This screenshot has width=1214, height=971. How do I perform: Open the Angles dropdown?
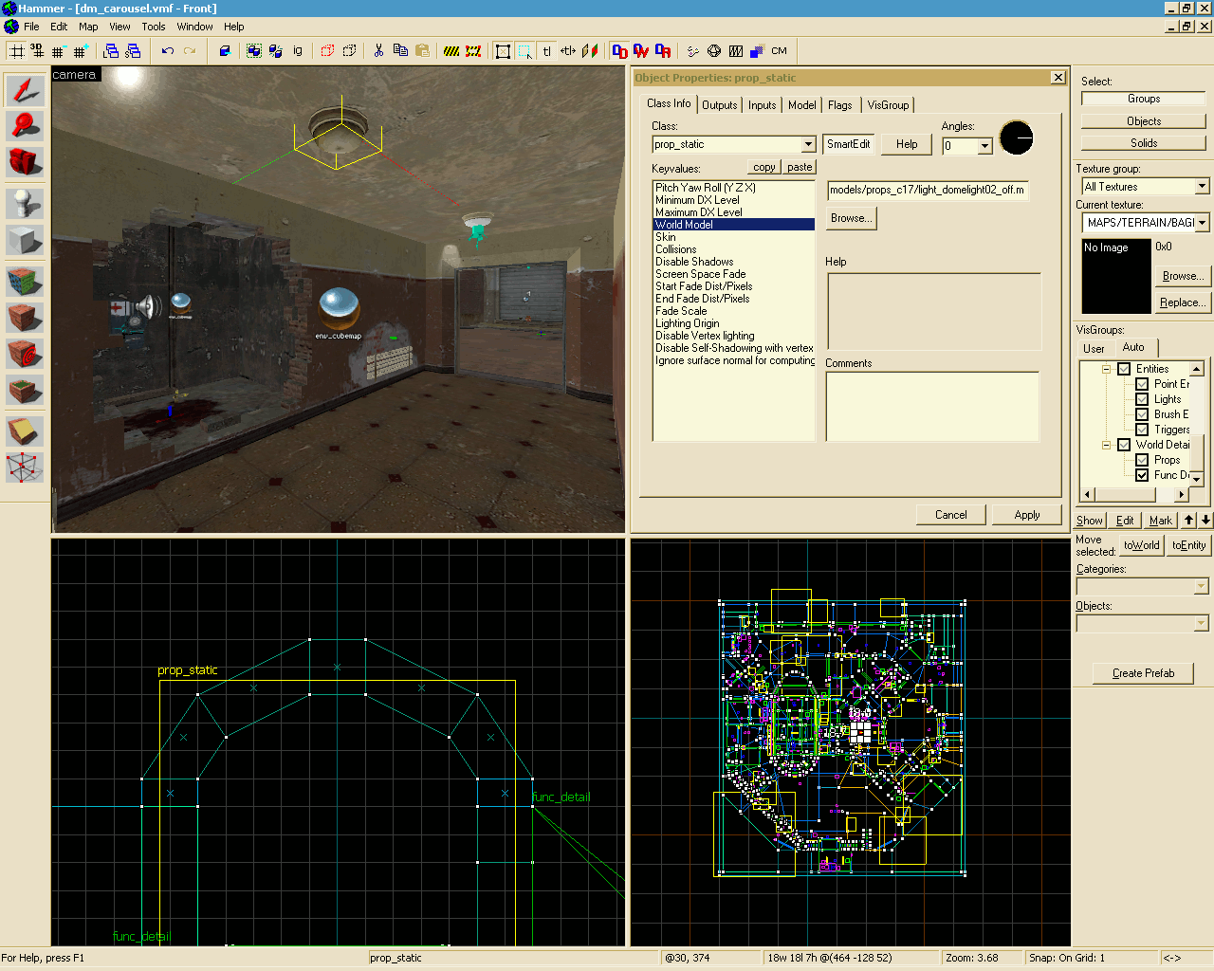pyautogui.click(x=984, y=146)
